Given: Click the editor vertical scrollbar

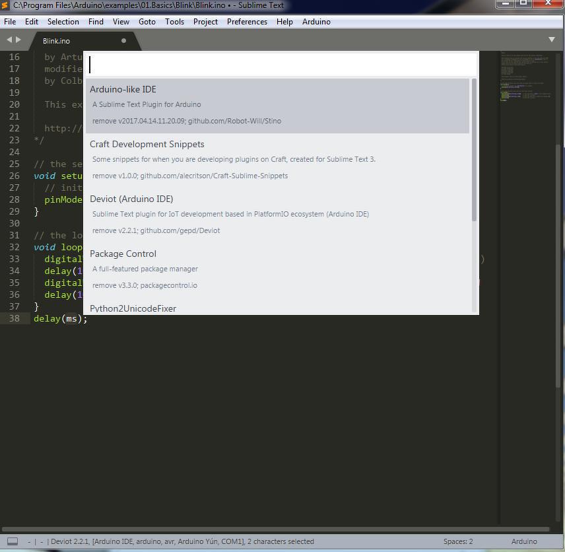Looking at the screenshot, I should pos(558,267).
